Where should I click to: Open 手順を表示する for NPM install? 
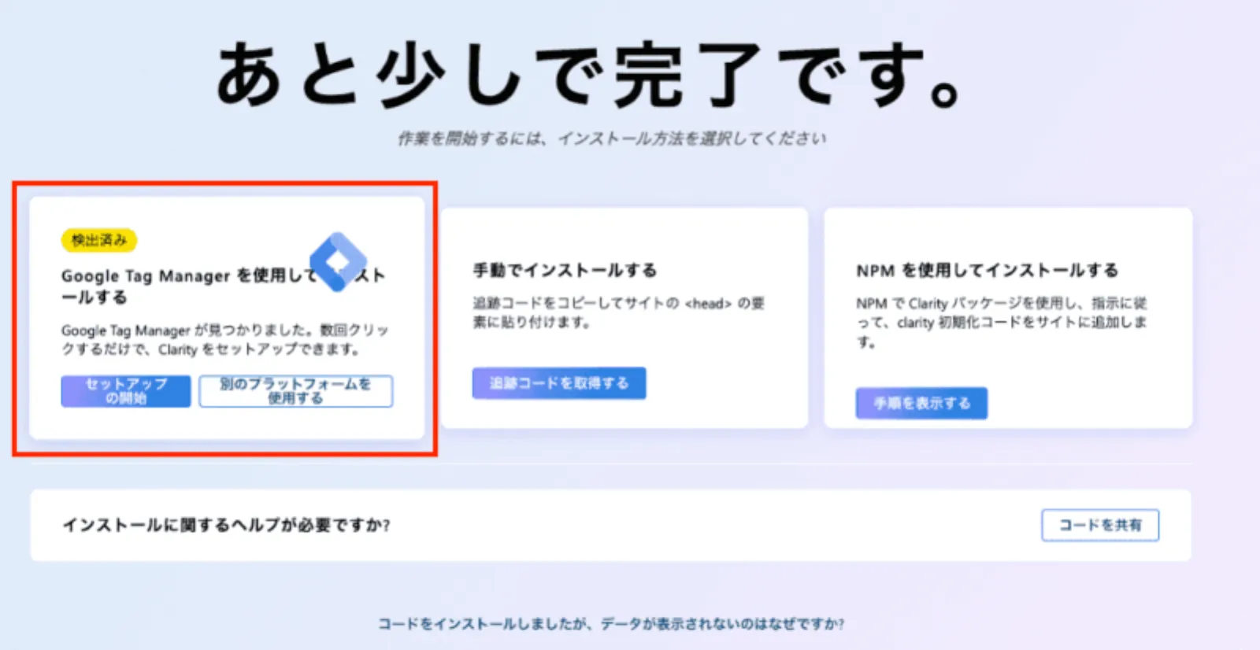921,403
